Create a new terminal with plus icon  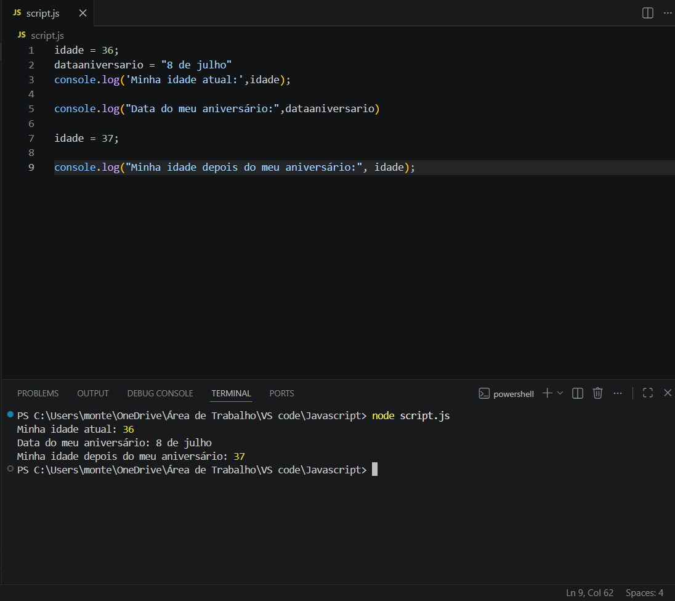coord(547,393)
